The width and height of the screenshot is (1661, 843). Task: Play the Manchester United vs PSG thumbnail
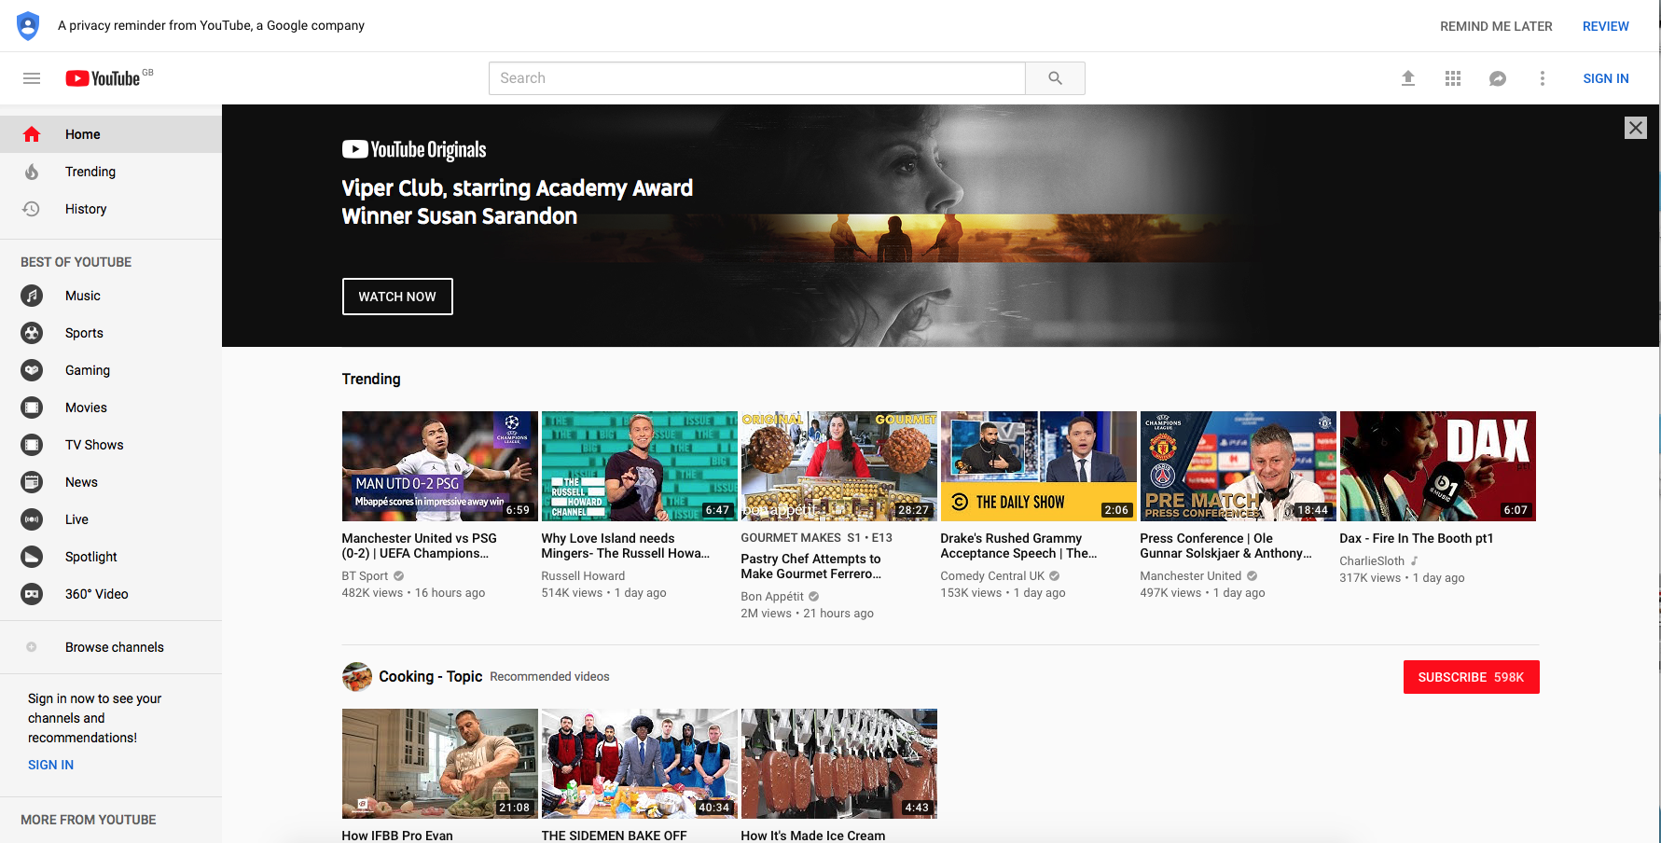click(439, 465)
